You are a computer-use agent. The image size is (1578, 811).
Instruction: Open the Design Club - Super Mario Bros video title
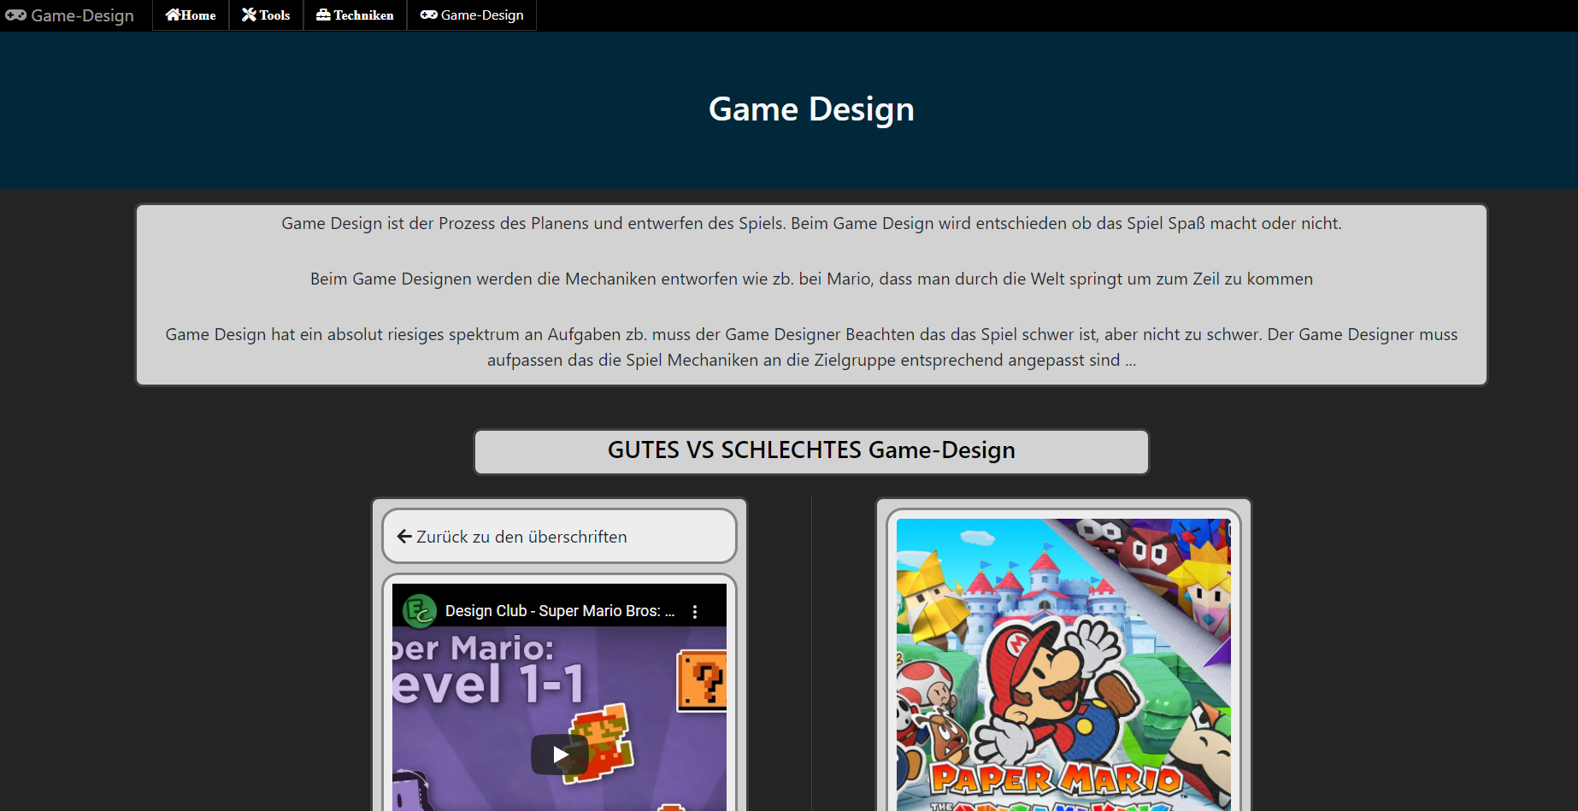click(560, 611)
